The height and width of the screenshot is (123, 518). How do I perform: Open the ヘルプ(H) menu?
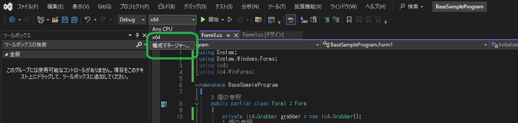375,6
